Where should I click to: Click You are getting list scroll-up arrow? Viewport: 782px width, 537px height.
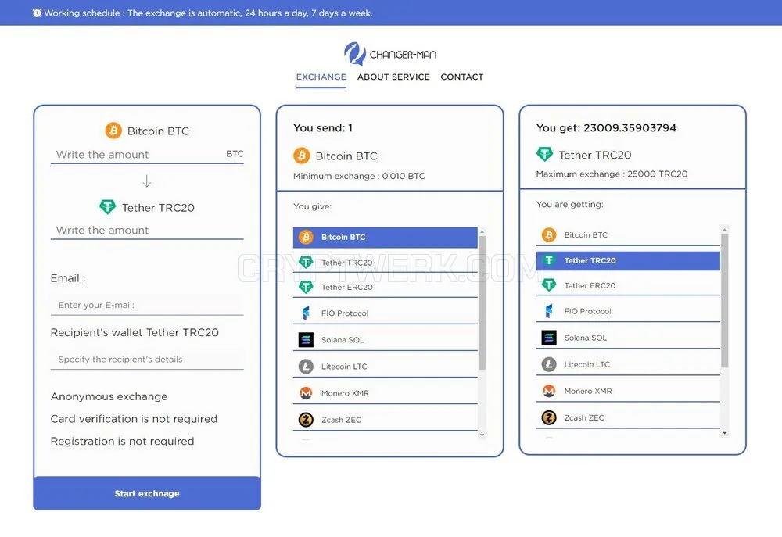click(x=725, y=229)
